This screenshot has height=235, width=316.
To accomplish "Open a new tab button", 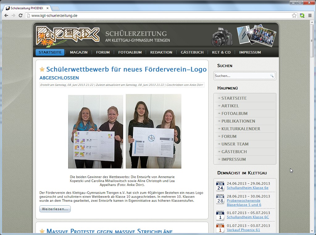I will point(56,8).
